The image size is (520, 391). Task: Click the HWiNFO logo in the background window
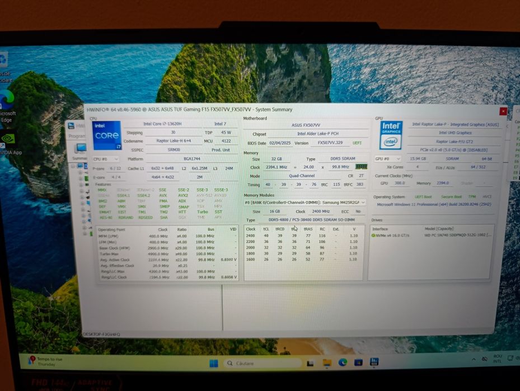pyautogui.click(x=71, y=126)
